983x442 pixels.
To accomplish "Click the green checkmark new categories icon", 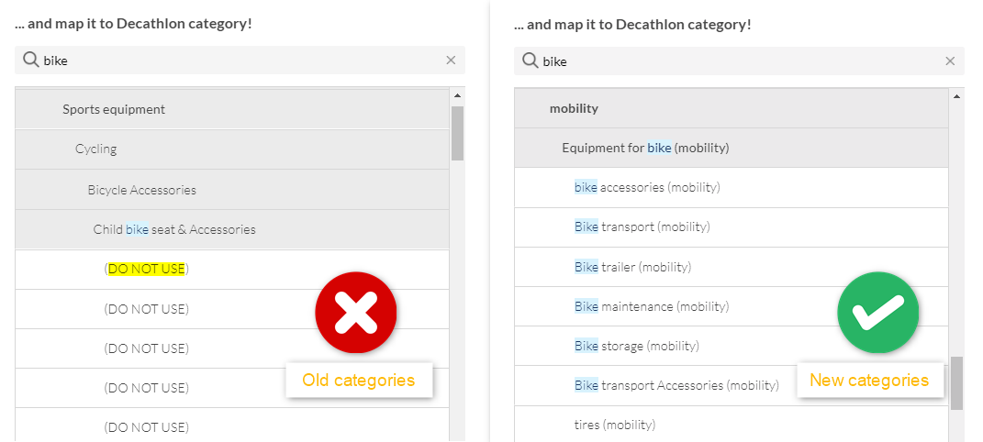I will point(877,314).
